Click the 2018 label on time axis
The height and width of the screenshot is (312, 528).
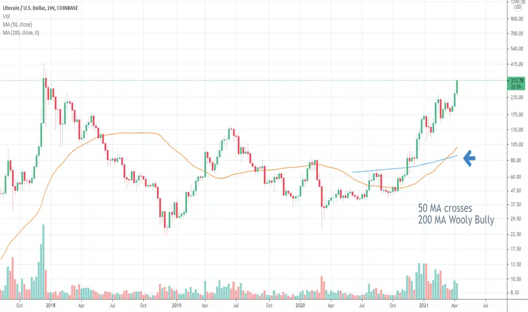point(50,306)
